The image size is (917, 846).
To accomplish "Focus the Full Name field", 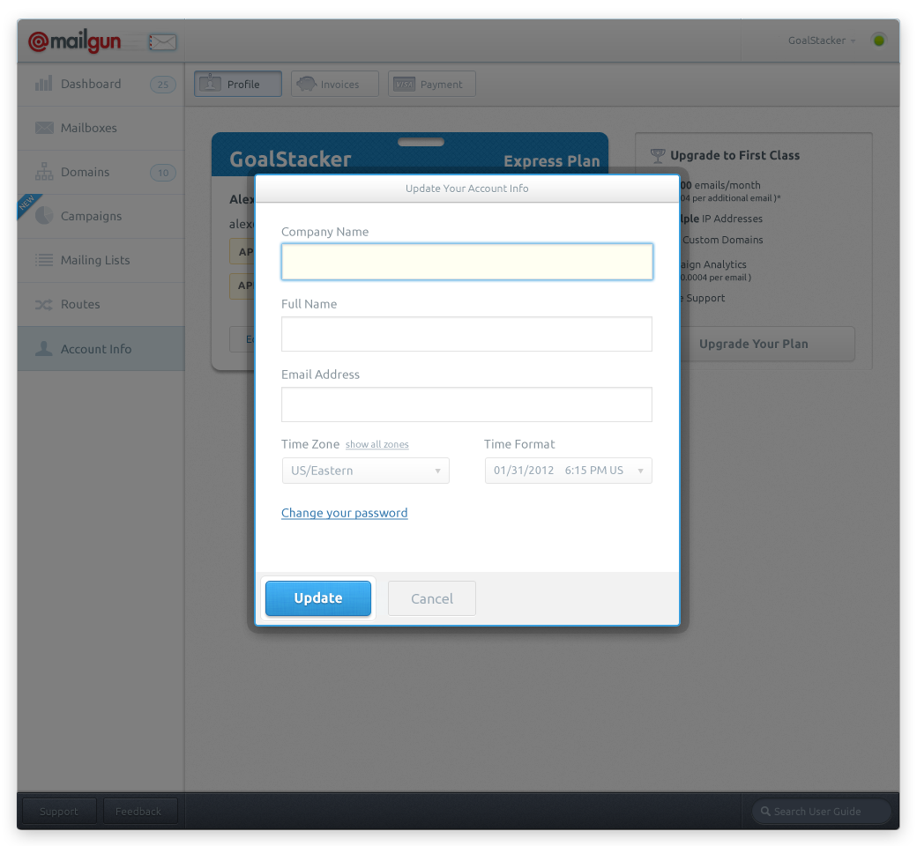I will point(466,334).
